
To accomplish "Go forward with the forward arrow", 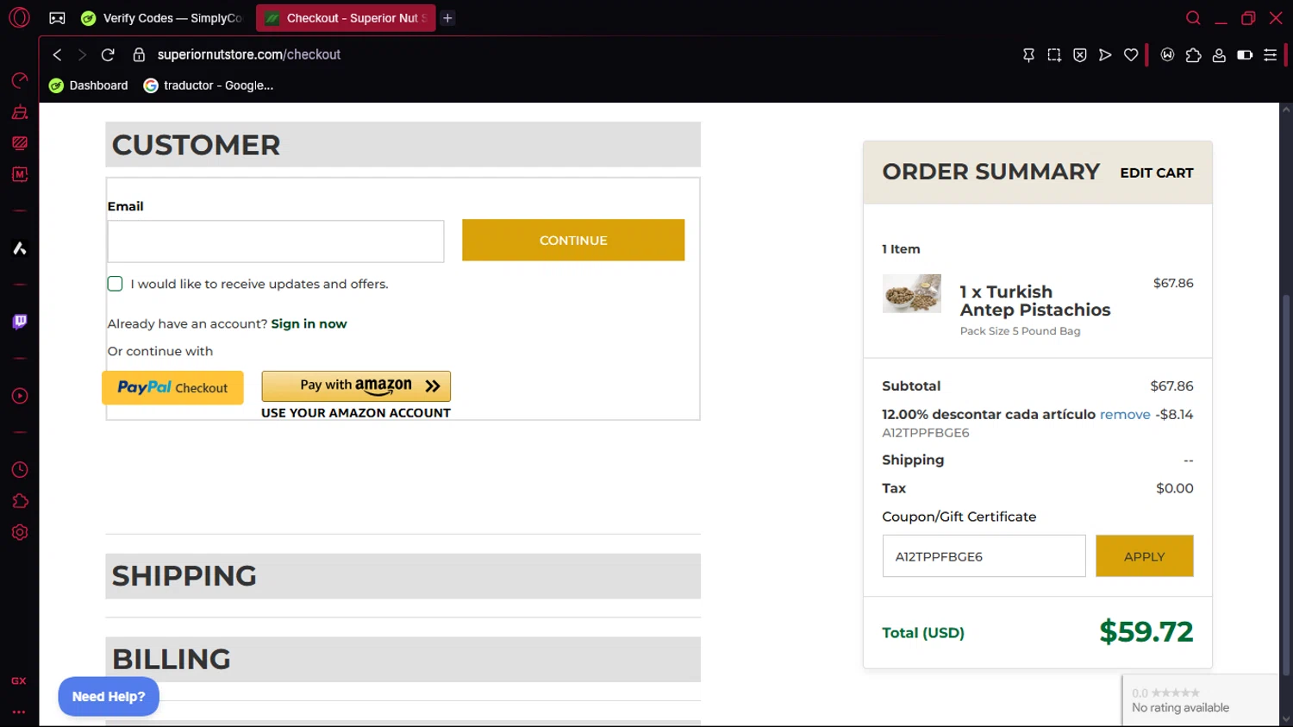I will pos(82,54).
